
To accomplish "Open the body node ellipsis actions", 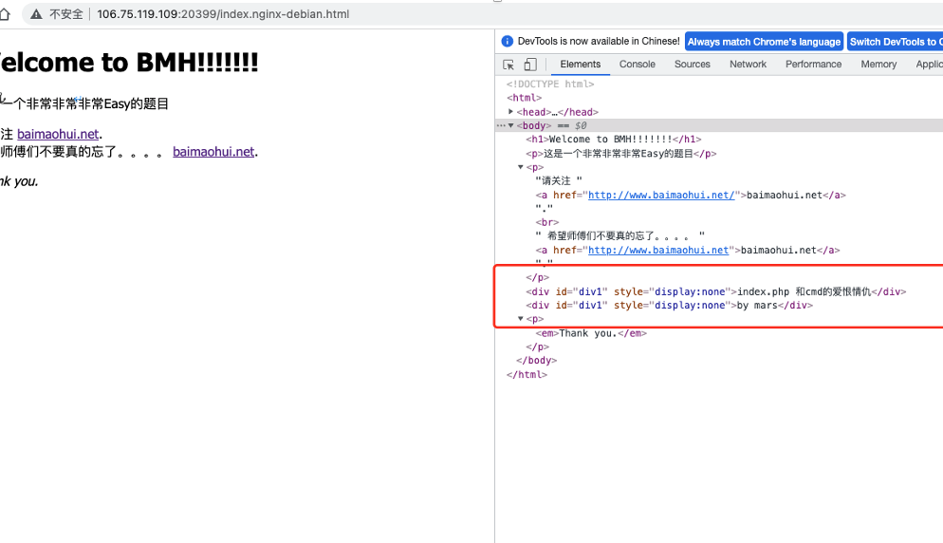I will (x=501, y=125).
